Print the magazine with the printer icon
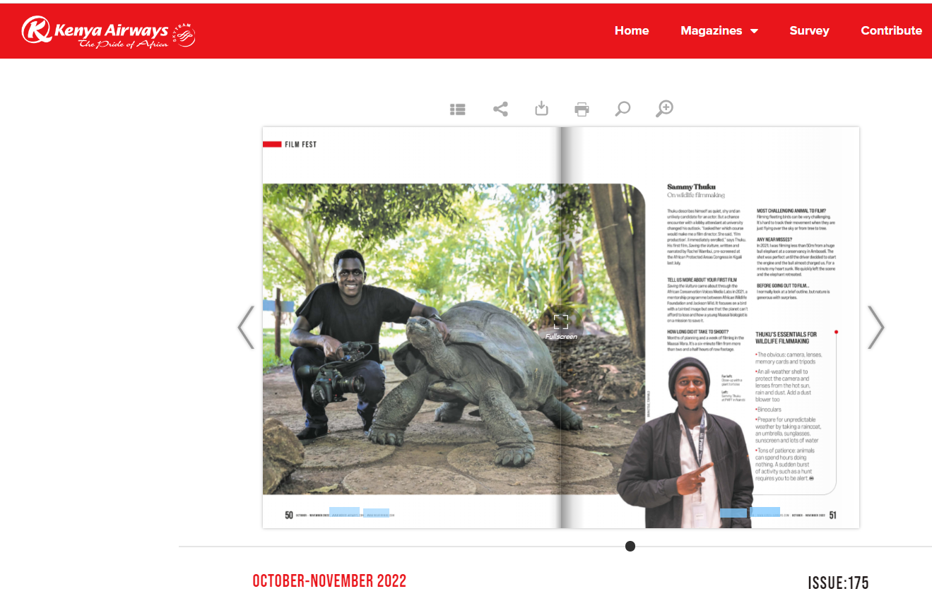This screenshot has width=932, height=608. [x=582, y=109]
